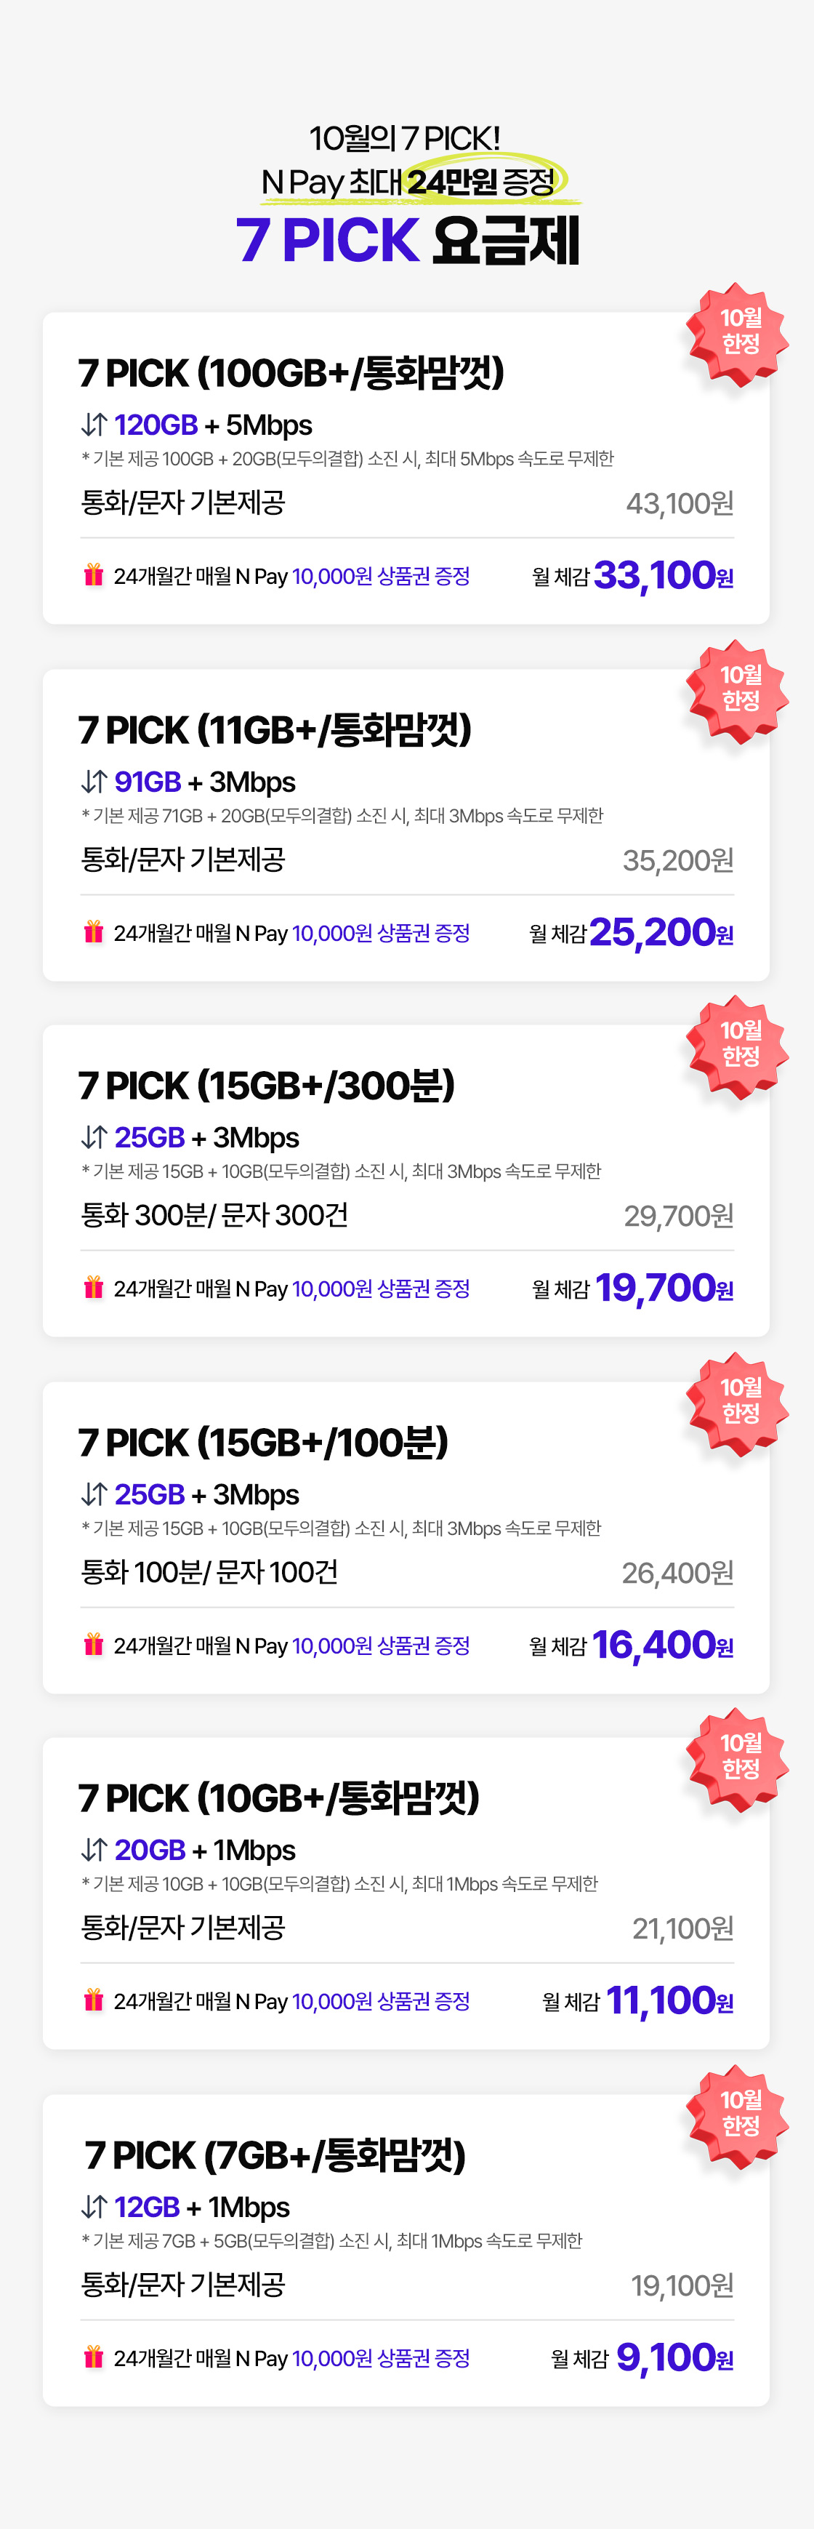The height and width of the screenshot is (2529, 814).
Task: Click the gift icon in the 15GB+/300분 card
Action: click(x=93, y=1287)
